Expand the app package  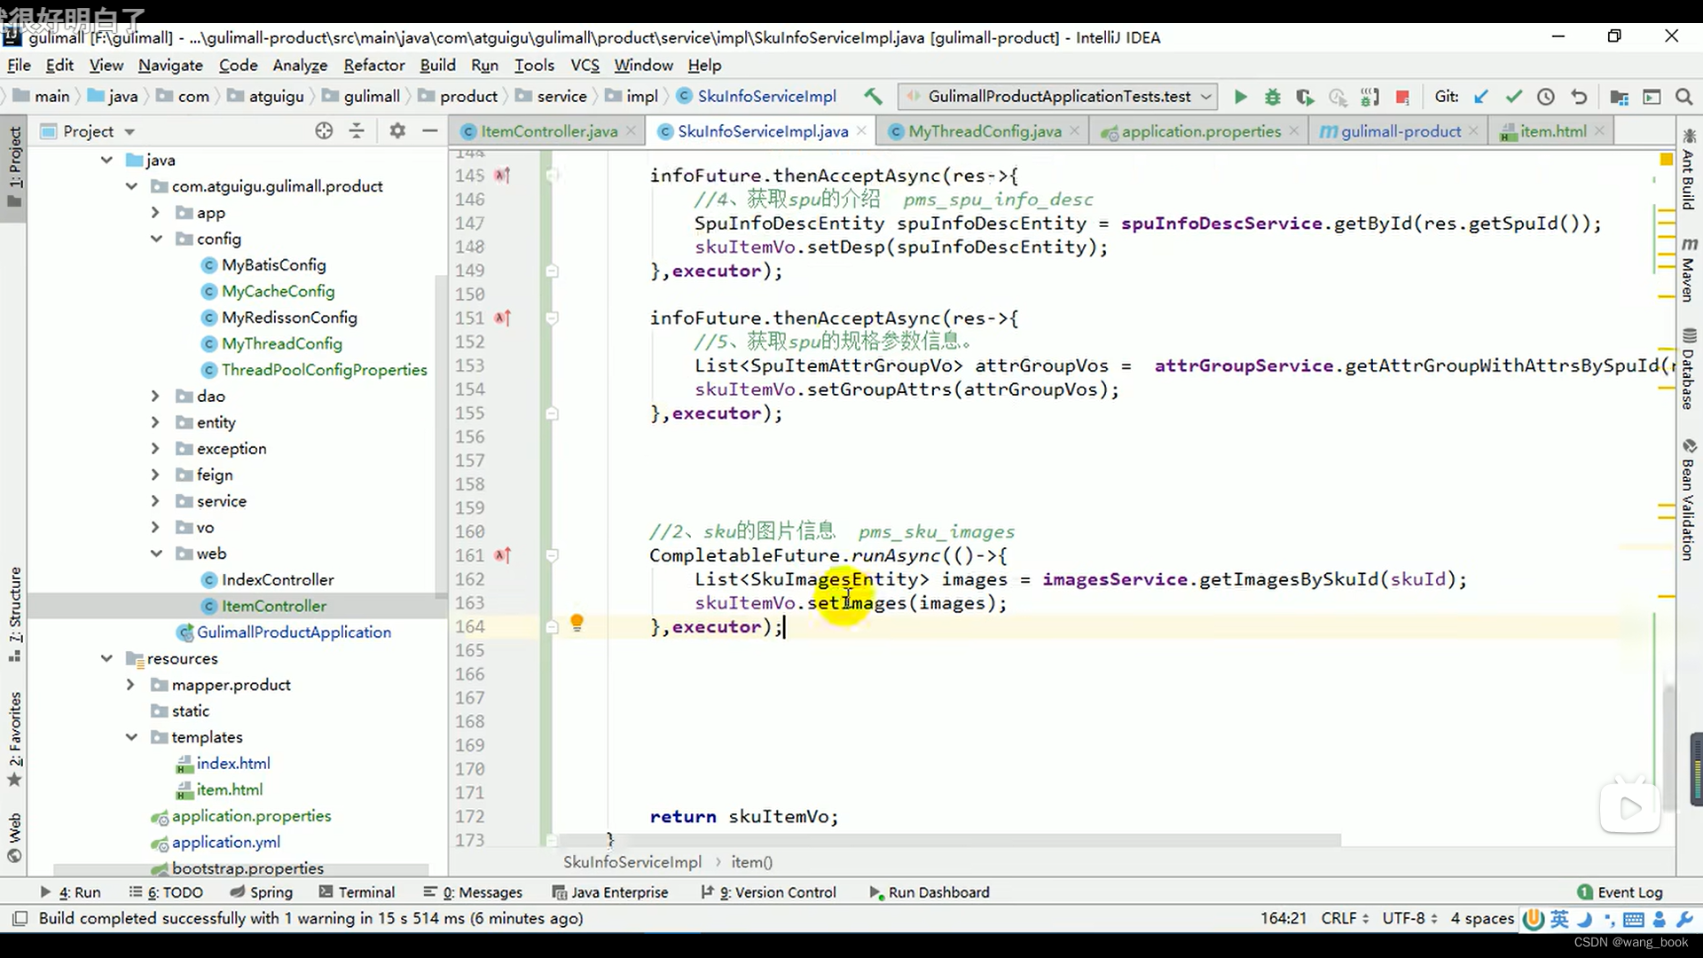(x=155, y=212)
